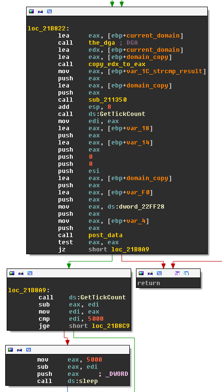
Task: Click the pencil icon on the return block
Action: click(150, 273)
